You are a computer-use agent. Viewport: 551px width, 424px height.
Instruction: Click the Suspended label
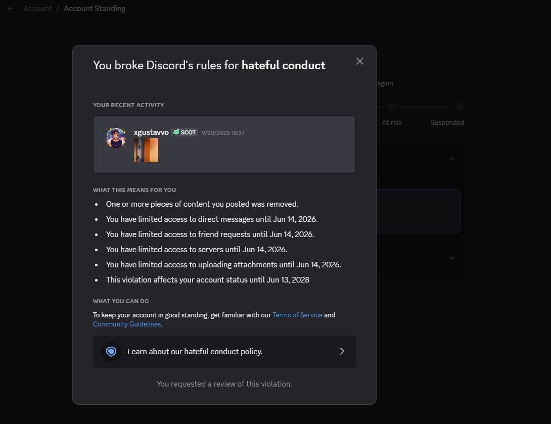coord(447,123)
